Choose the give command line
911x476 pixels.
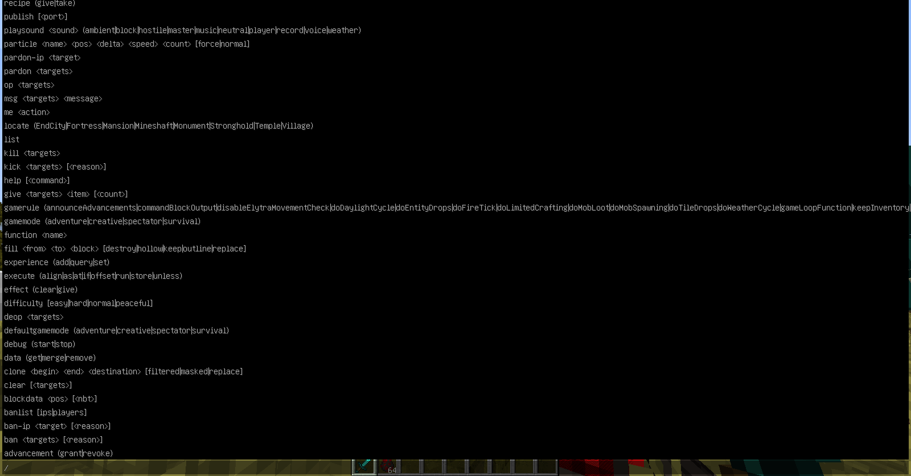[x=66, y=194]
